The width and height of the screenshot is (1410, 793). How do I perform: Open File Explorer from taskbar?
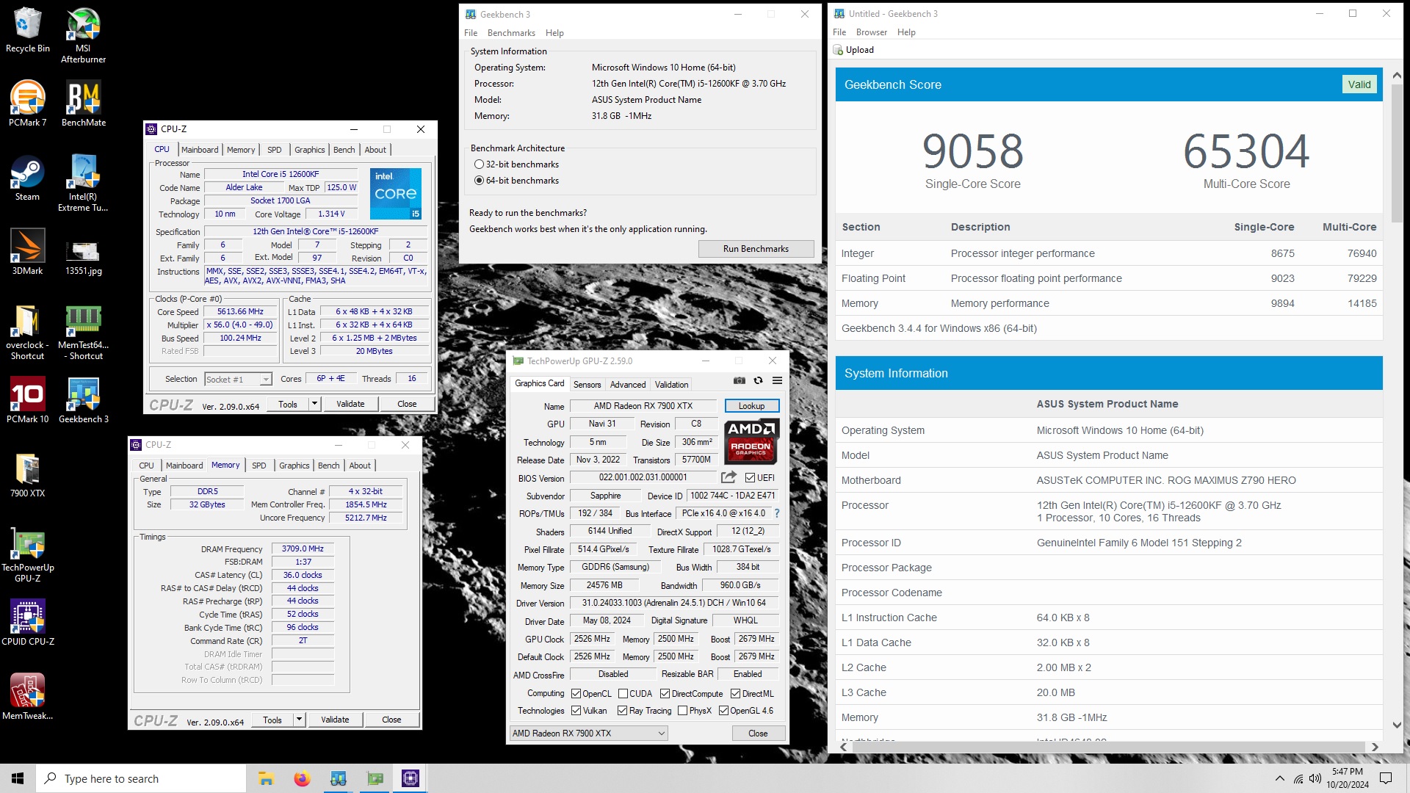tap(266, 778)
